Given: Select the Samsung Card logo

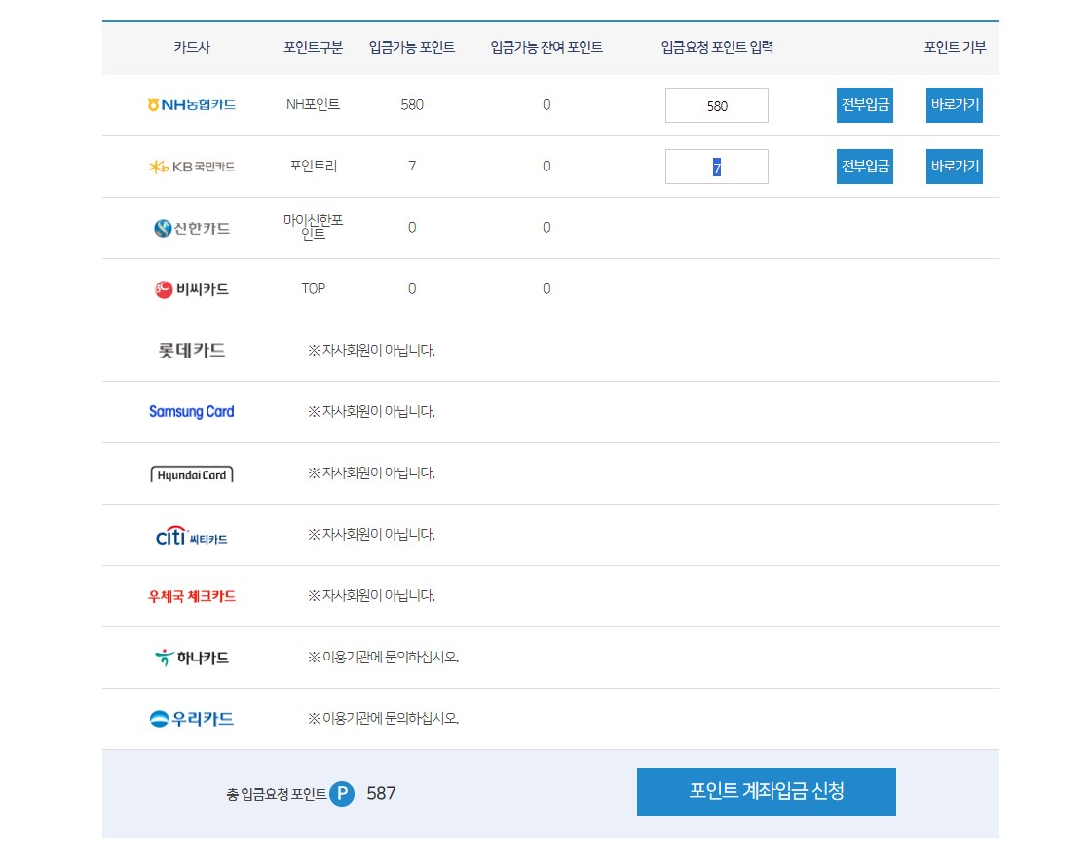Looking at the screenshot, I should coord(191,411).
